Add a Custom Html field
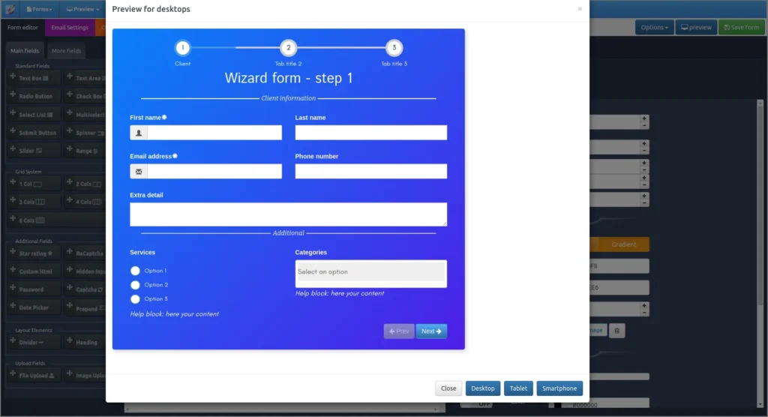768x417 pixels. (x=34, y=271)
